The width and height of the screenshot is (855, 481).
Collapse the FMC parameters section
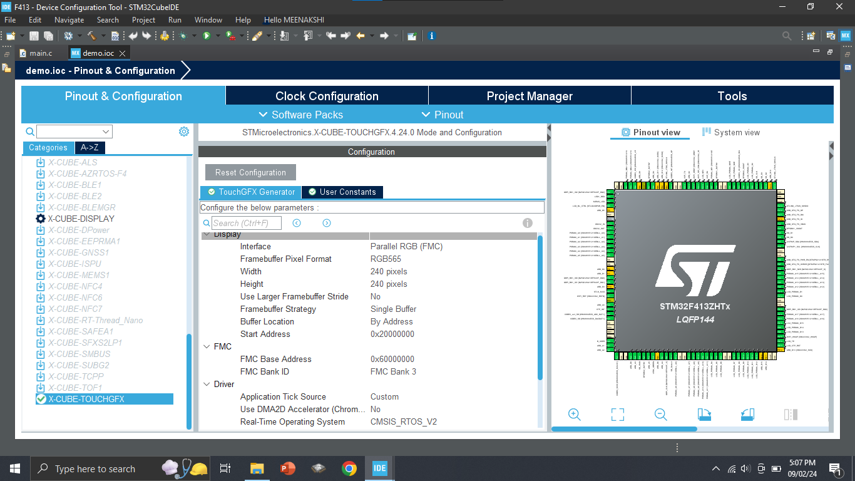tap(207, 346)
